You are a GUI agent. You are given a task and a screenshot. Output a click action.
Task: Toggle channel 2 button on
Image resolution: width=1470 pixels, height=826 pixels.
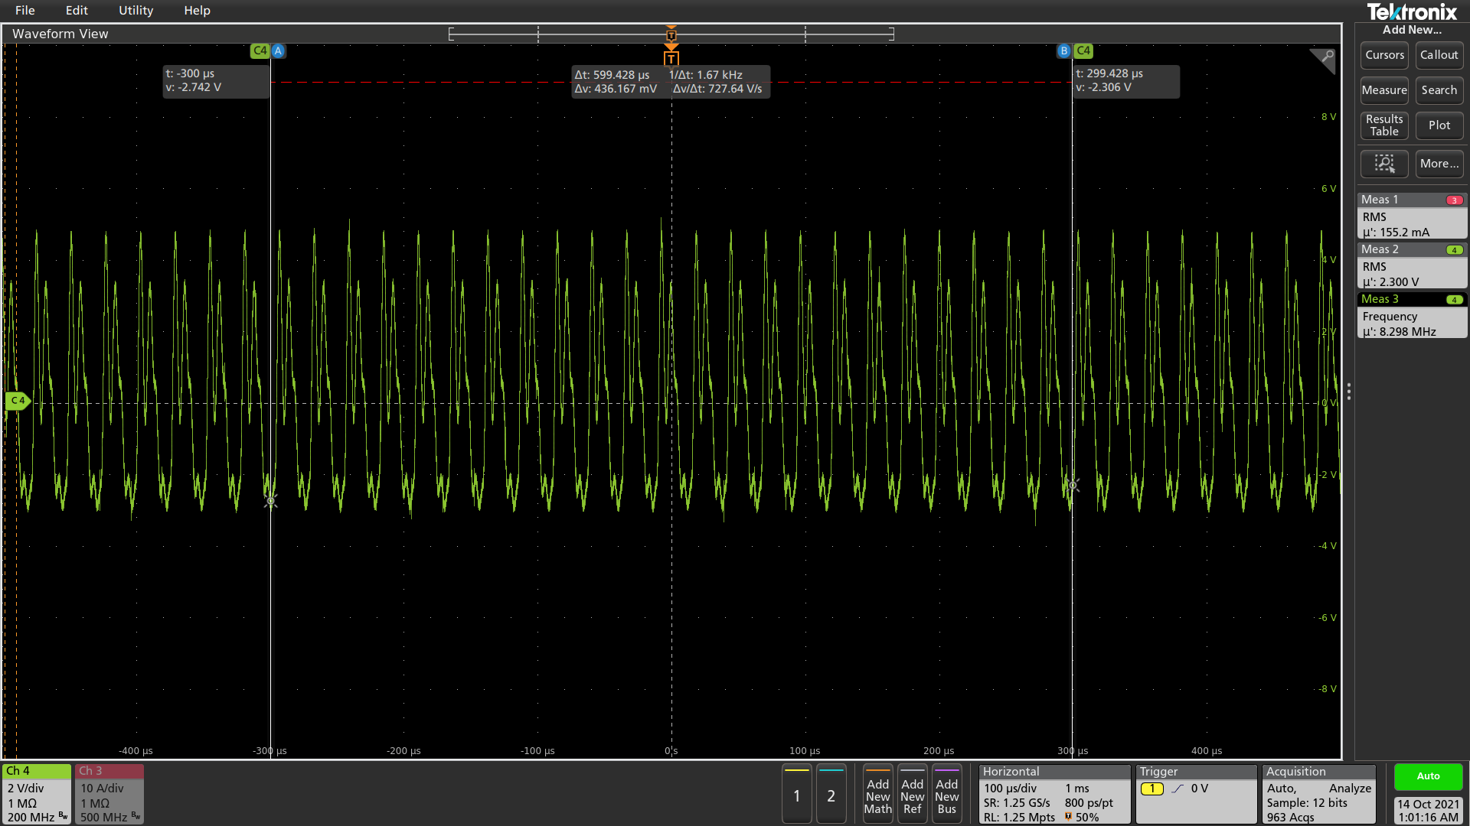(831, 795)
